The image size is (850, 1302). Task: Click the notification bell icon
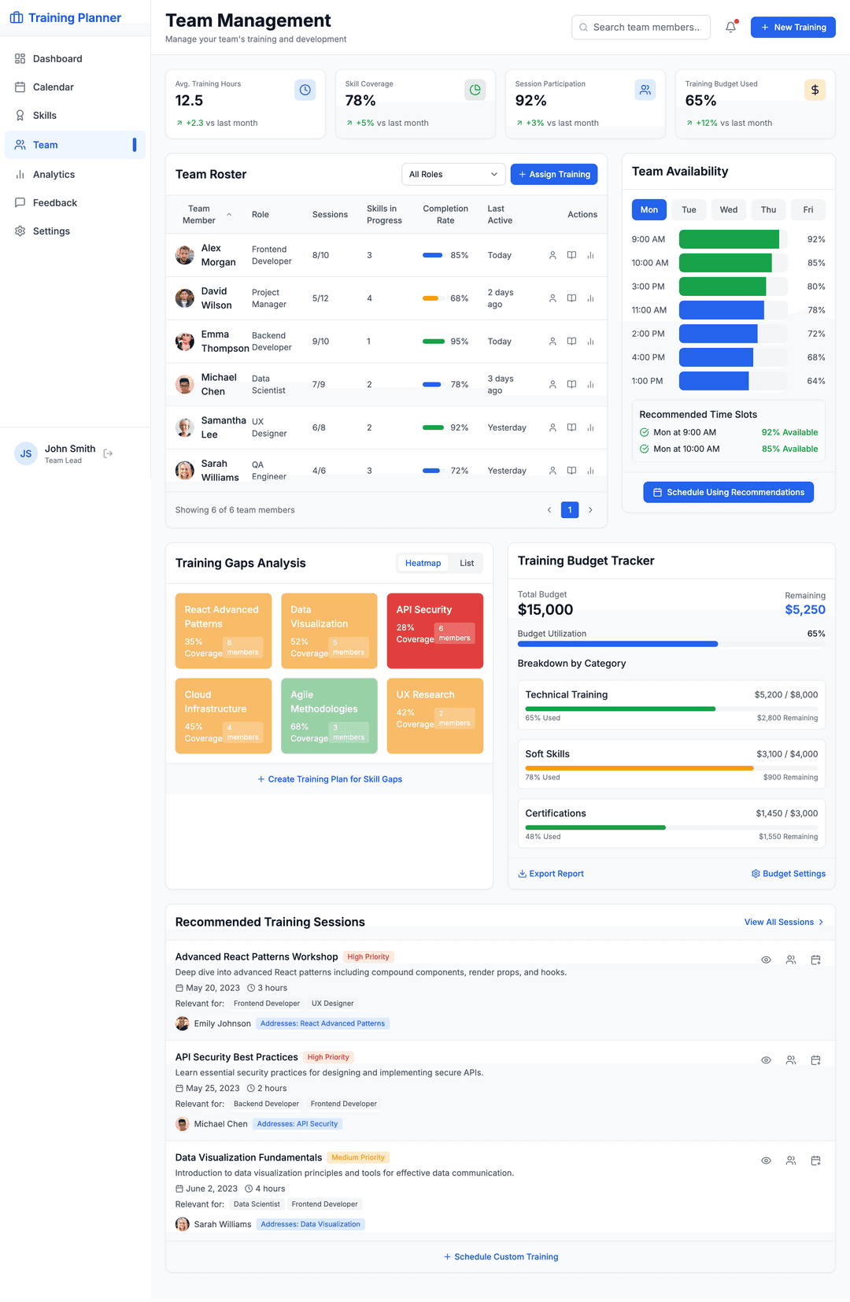coord(730,27)
